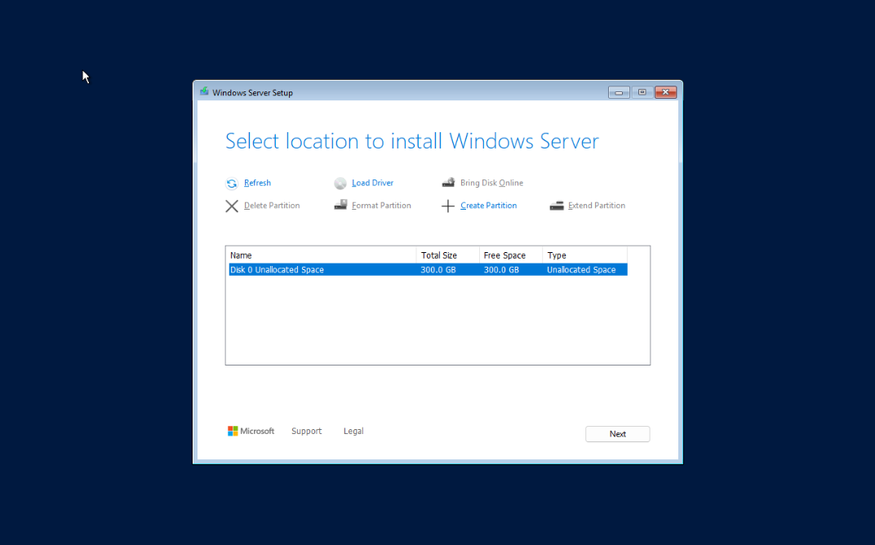
Task: Open the Refresh link
Action: (257, 183)
